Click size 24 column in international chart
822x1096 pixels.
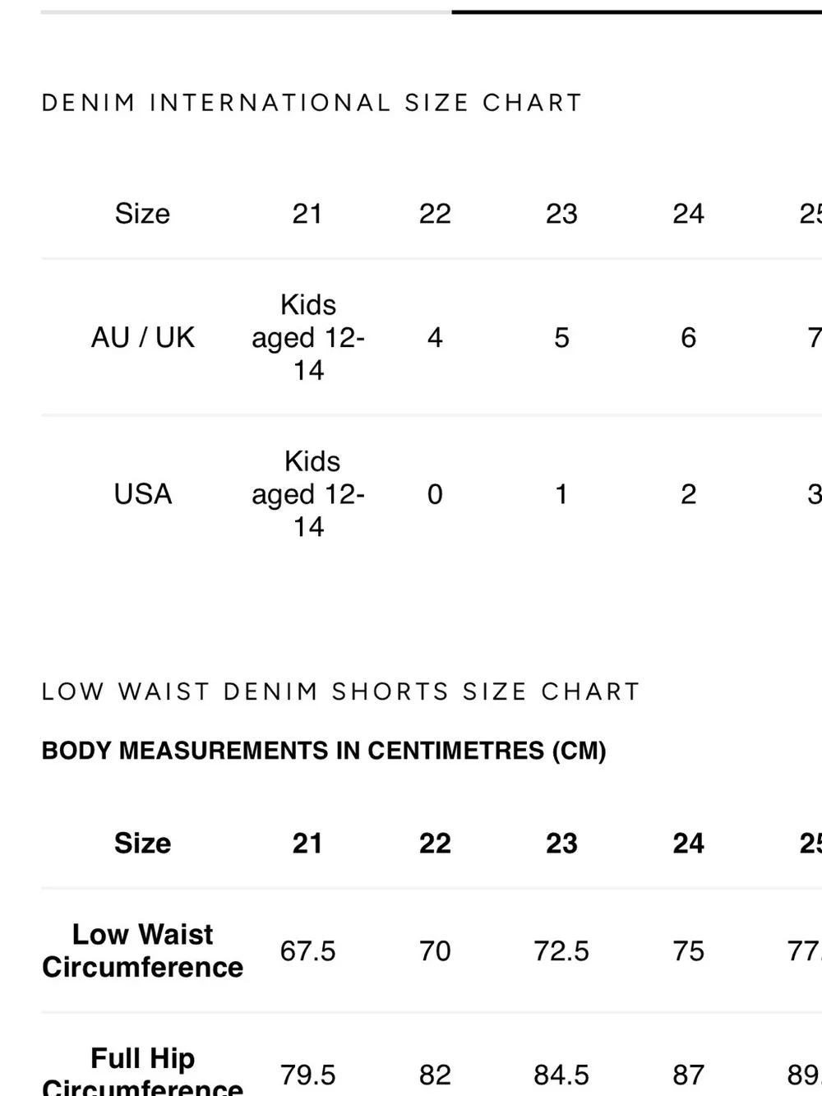pos(688,214)
